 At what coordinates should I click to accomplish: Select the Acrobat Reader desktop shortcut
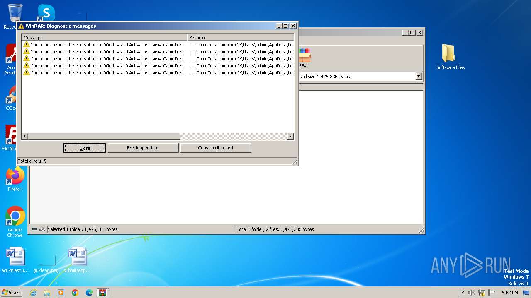(x=11, y=60)
